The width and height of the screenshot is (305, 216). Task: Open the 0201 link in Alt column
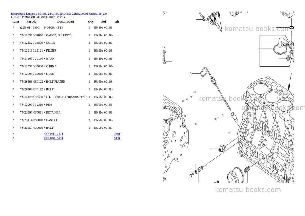(117, 134)
